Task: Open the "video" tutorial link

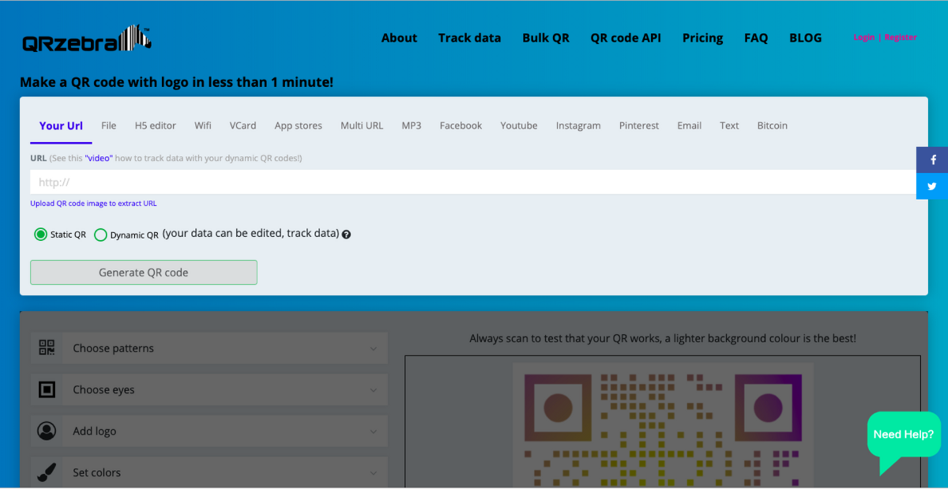Action: (99, 159)
